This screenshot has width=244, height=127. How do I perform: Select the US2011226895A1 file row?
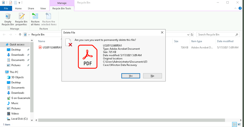pyautogui.click(x=139, y=47)
